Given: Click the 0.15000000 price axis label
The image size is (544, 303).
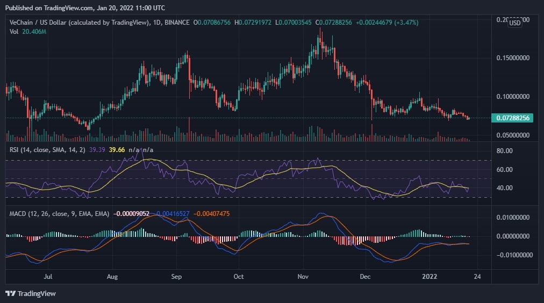Looking at the screenshot, I should (513, 58).
